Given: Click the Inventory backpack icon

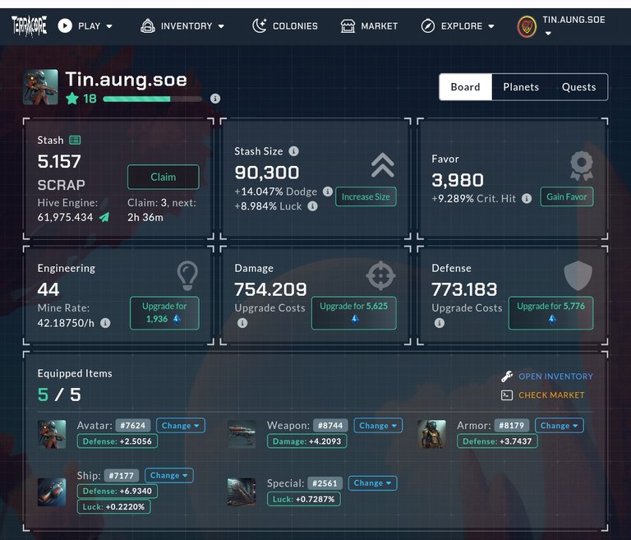Looking at the screenshot, I should pyautogui.click(x=148, y=25).
